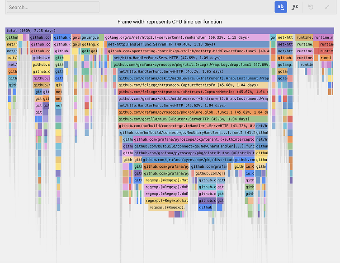The width and height of the screenshot is (340, 263).
Task: Click the undo reset arrow icon
Action: point(311,7)
